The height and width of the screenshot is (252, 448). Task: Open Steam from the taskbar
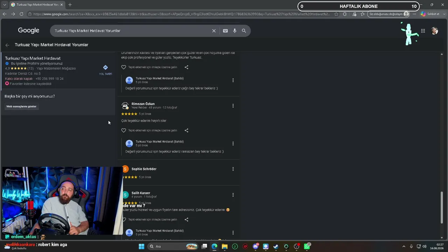pos(276,246)
